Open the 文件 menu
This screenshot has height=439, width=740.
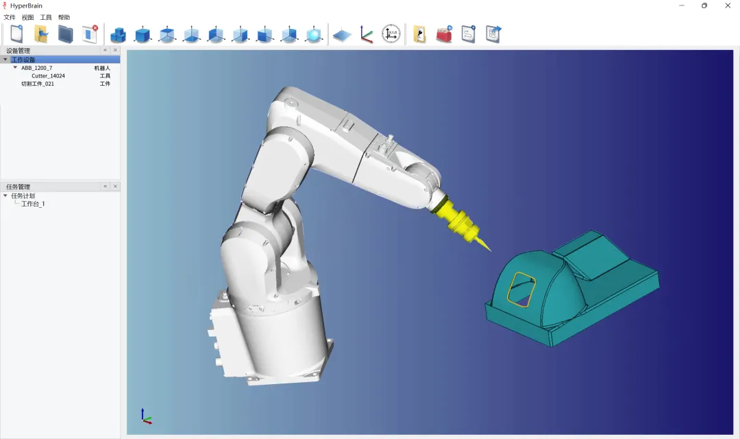(10, 17)
